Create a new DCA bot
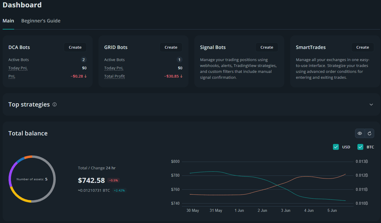 75,47
